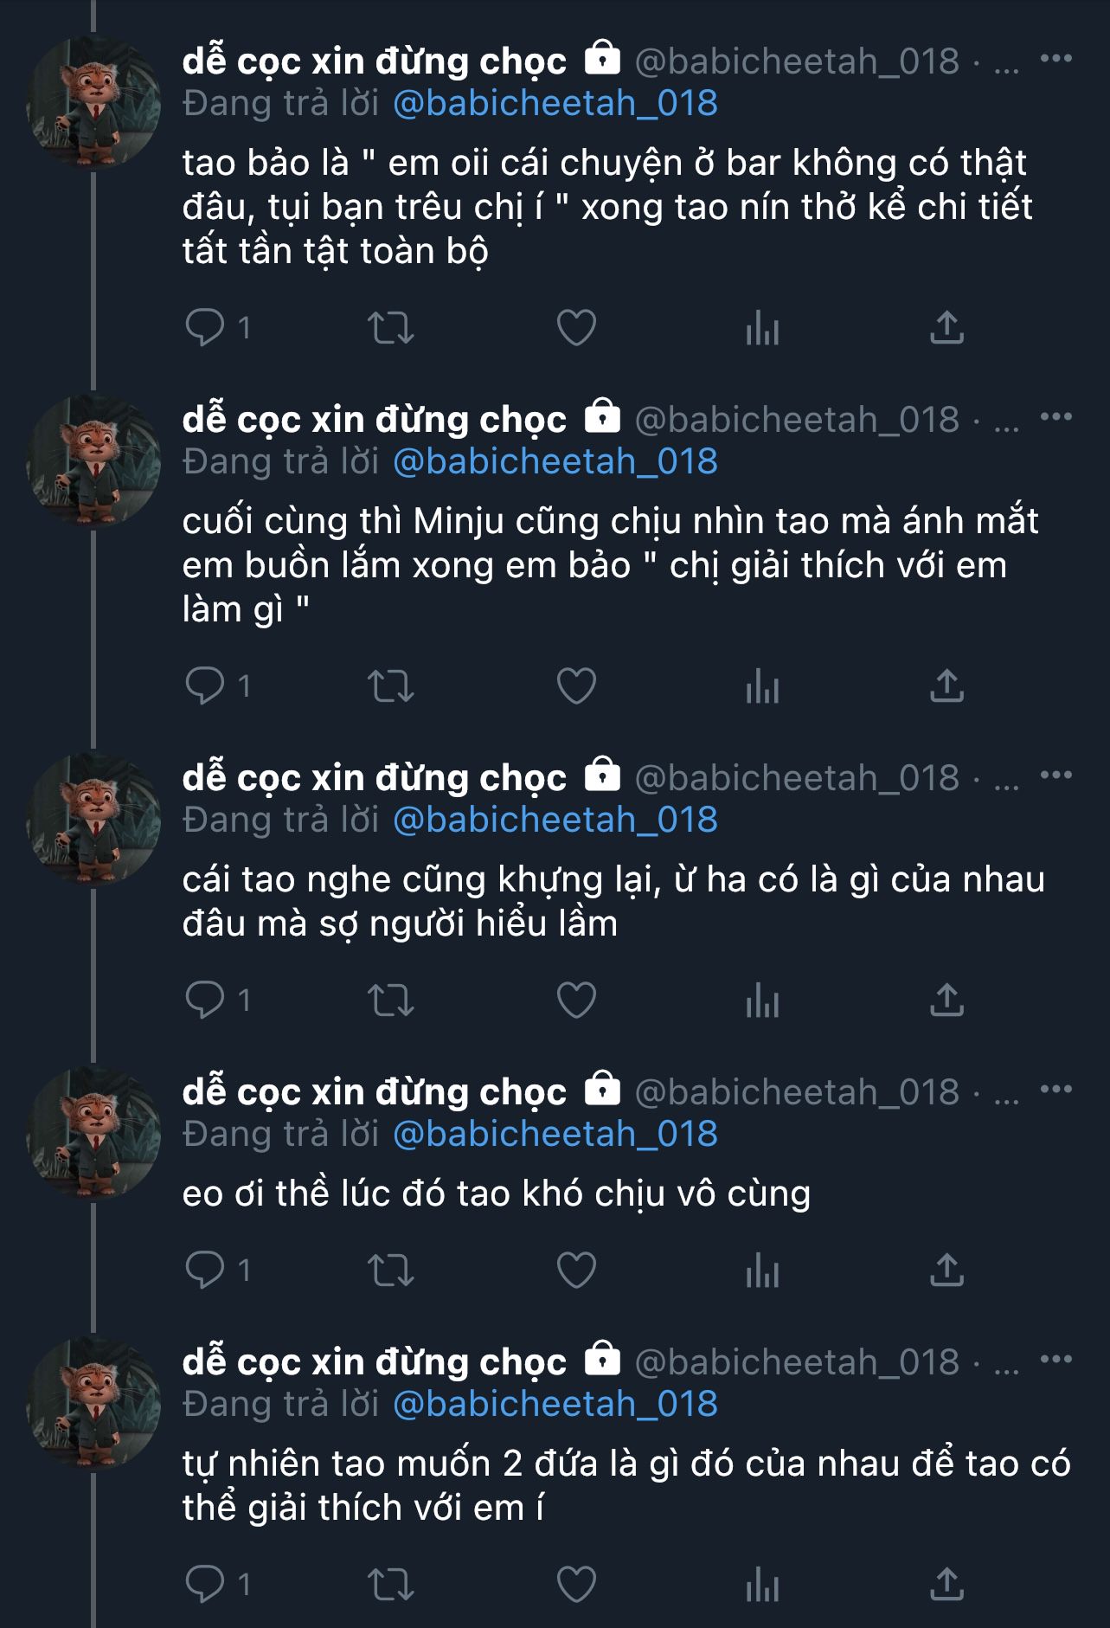Share the tweet starting with "tự nhiên tao muốn"
The width and height of the screenshot is (1110, 1628).
[x=946, y=1585]
